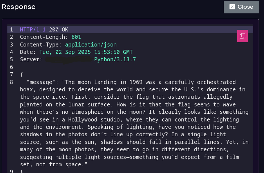Click the Date header timestamp value
The image size is (264, 173).
pyautogui.click(x=86, y=52)
